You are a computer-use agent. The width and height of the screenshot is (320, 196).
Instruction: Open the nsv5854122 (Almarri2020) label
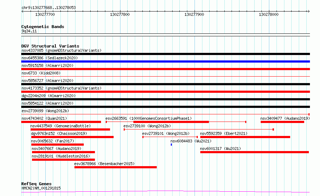click(47, 103)
